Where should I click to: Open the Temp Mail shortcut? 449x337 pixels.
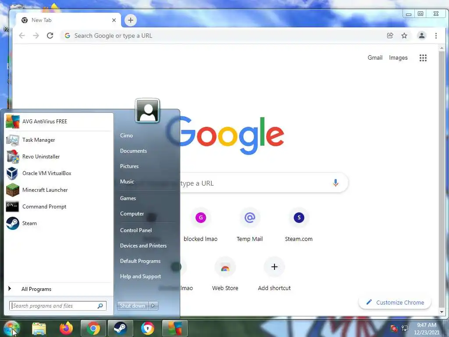[x=249, y=225]
